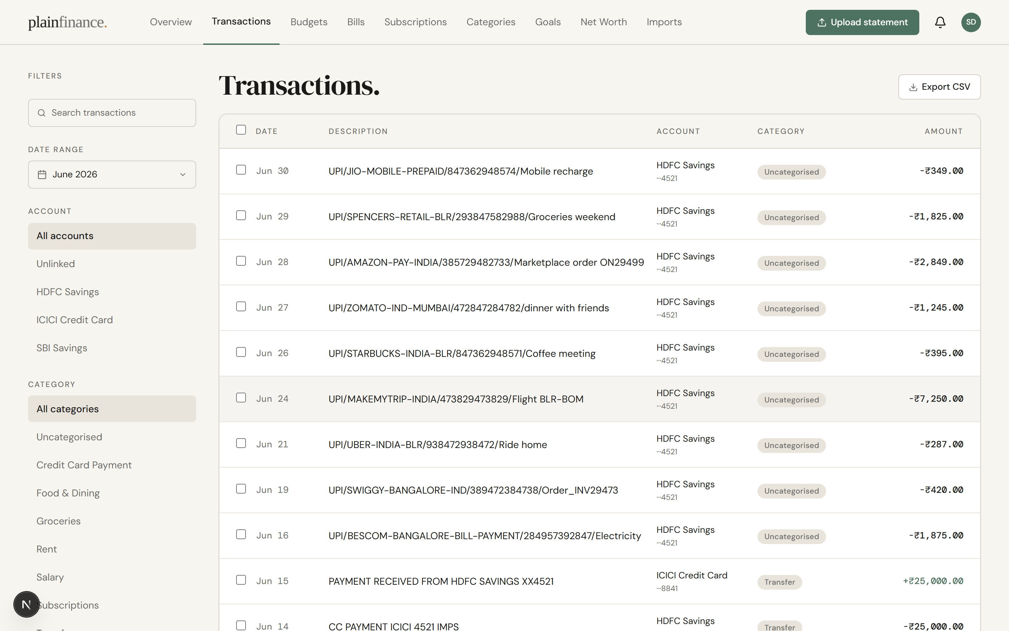Open the Net Worth tab

pyautogui.click(x=604, y=22)
